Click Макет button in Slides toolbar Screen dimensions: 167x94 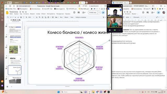66,17
